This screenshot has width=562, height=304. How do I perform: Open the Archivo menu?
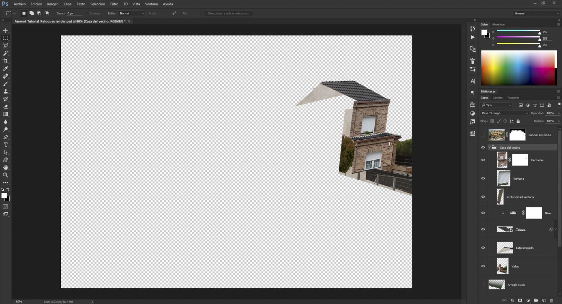click(19, 4)
